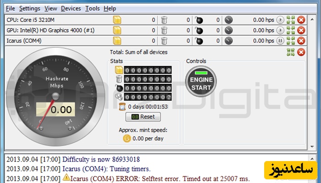Viewport: 321px width, 183px height.
Task: Click the hourglass timer icon in Stats
Action: pyautogui.click(x=122, y=107)
